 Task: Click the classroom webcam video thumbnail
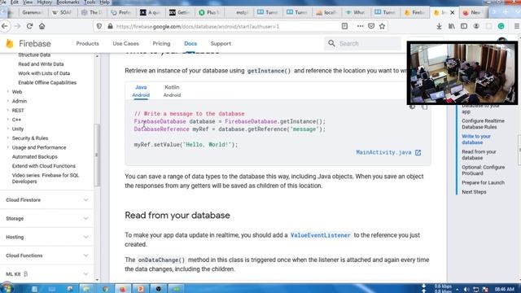point(462,73)
